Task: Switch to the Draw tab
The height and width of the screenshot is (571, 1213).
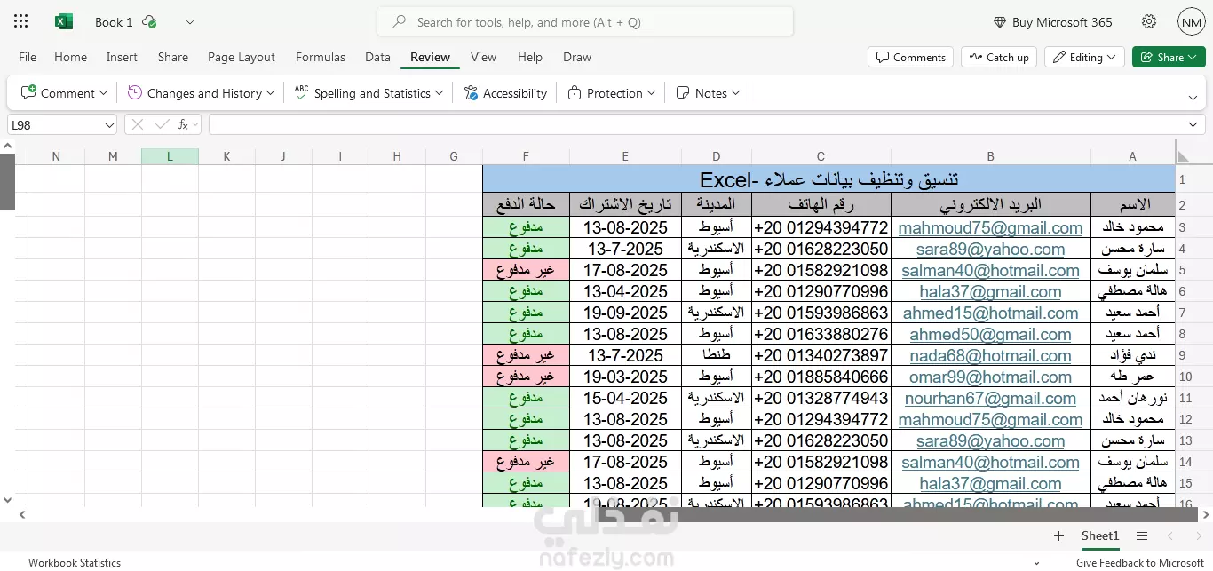Action: coord(577,57)
